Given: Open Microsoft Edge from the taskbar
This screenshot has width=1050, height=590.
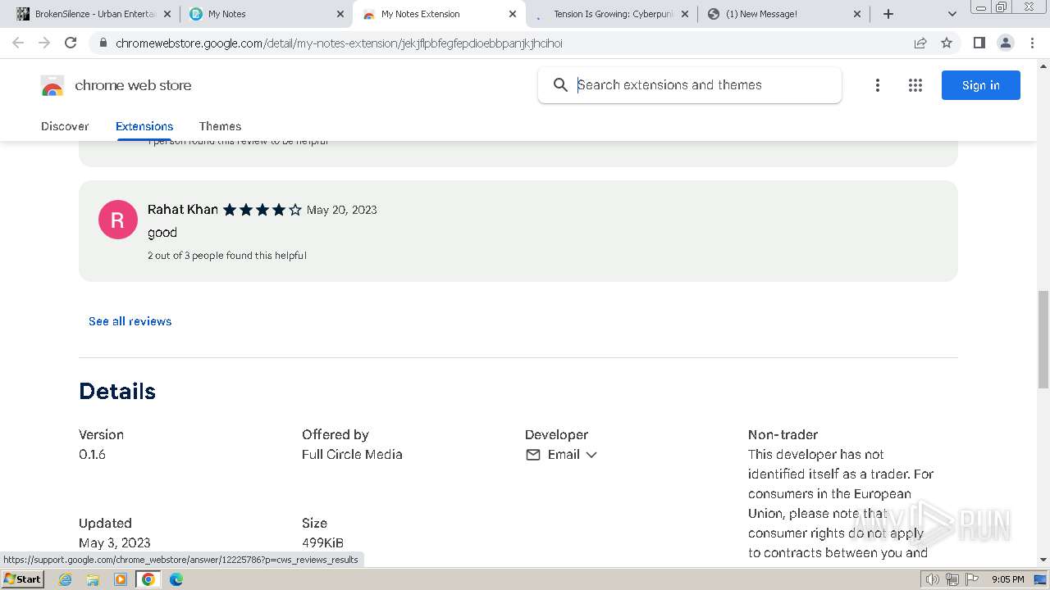Looking at the screenshot, I should click(x=176, y=579).
